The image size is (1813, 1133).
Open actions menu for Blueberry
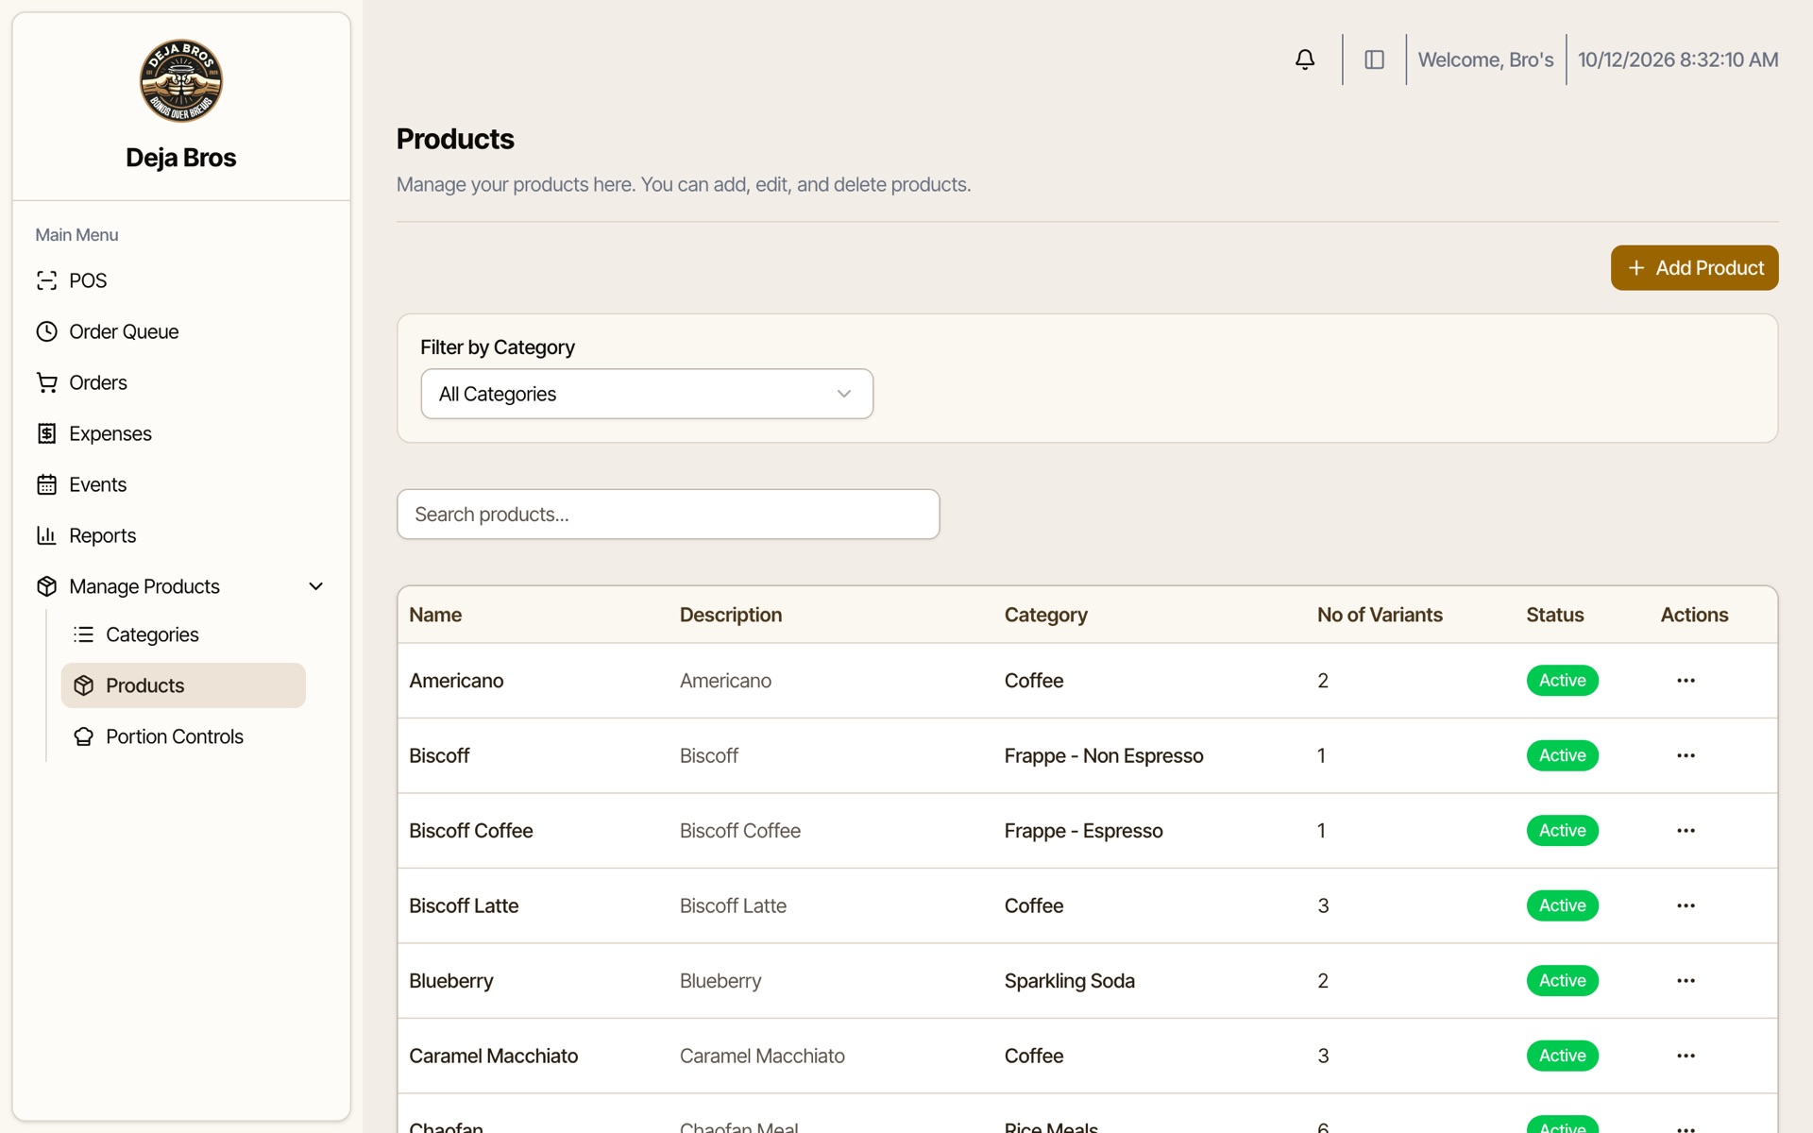[x=1686, y=981]
